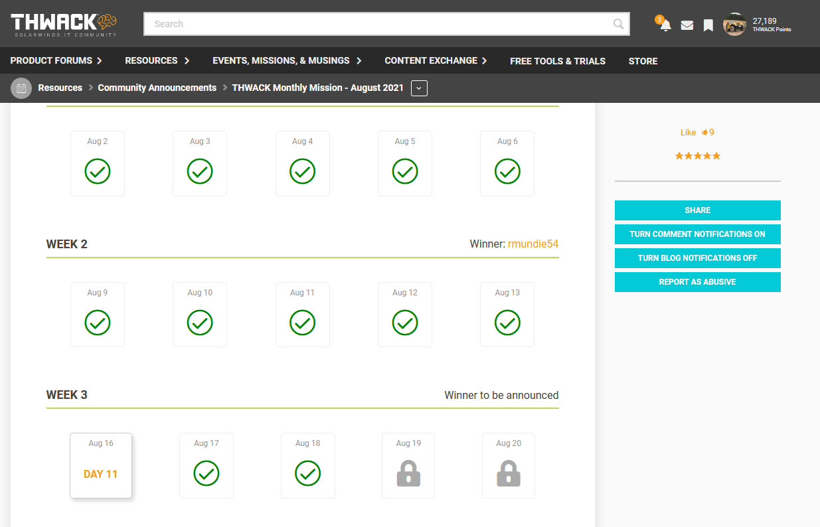Open the Aug 3 completed checkmark

click(x=200, y=171)
